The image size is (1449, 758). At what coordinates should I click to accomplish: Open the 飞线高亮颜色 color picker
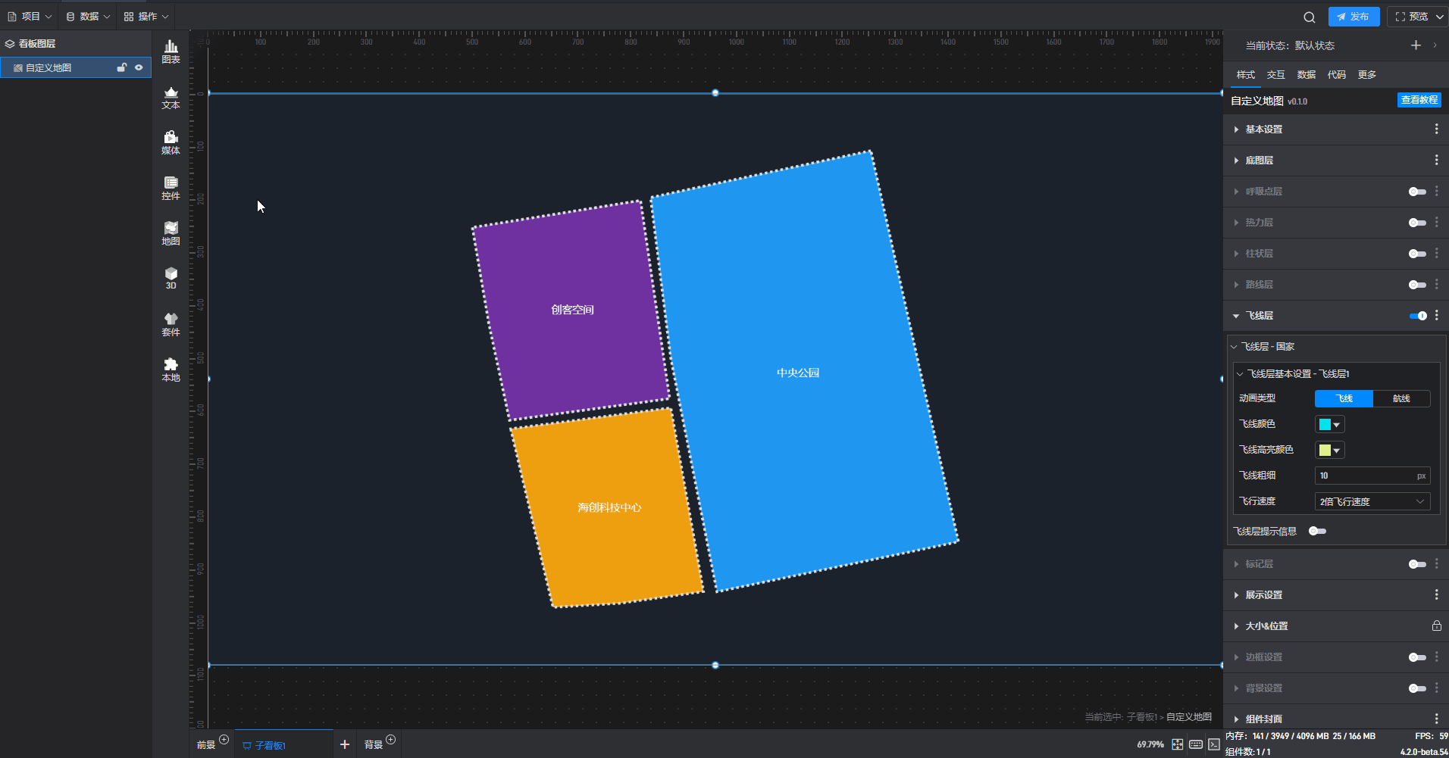1330,451
